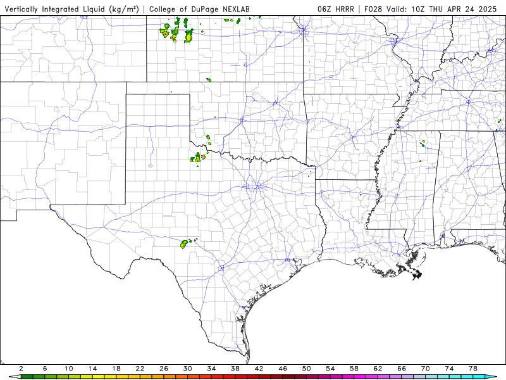506x380 pixels.
Task: Click the colorbar label '78'
Action: (x=472, y=369)
